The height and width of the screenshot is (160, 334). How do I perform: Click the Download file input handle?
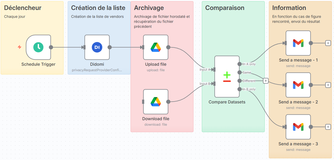coord(143,102)
